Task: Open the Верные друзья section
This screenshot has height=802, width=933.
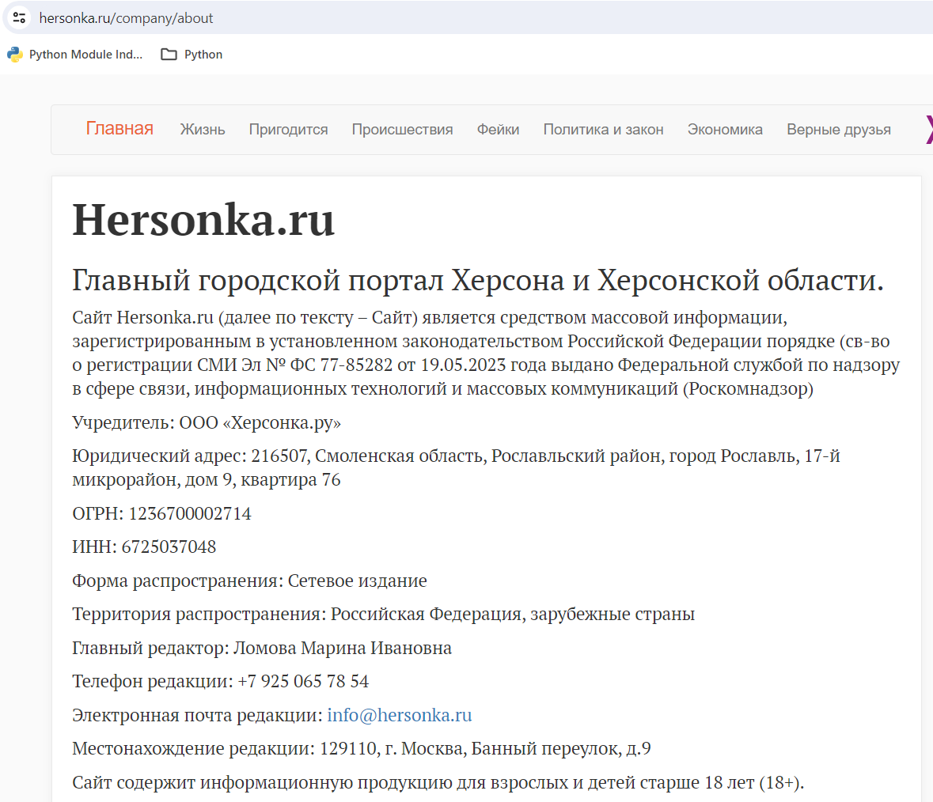Action: (838, 130)
